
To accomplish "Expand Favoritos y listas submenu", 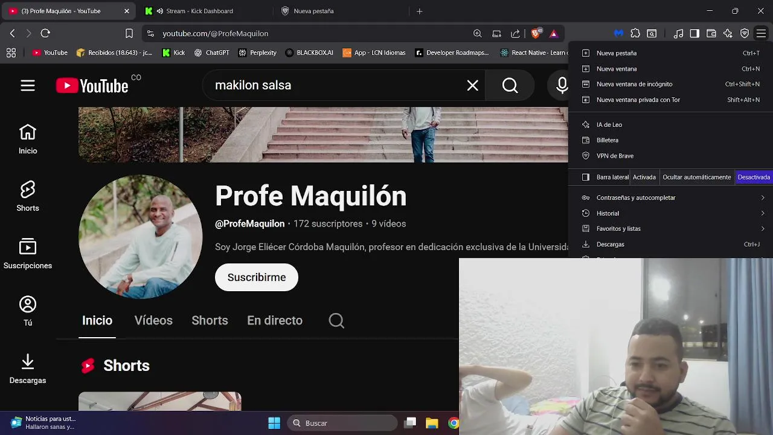I will 670,228.
